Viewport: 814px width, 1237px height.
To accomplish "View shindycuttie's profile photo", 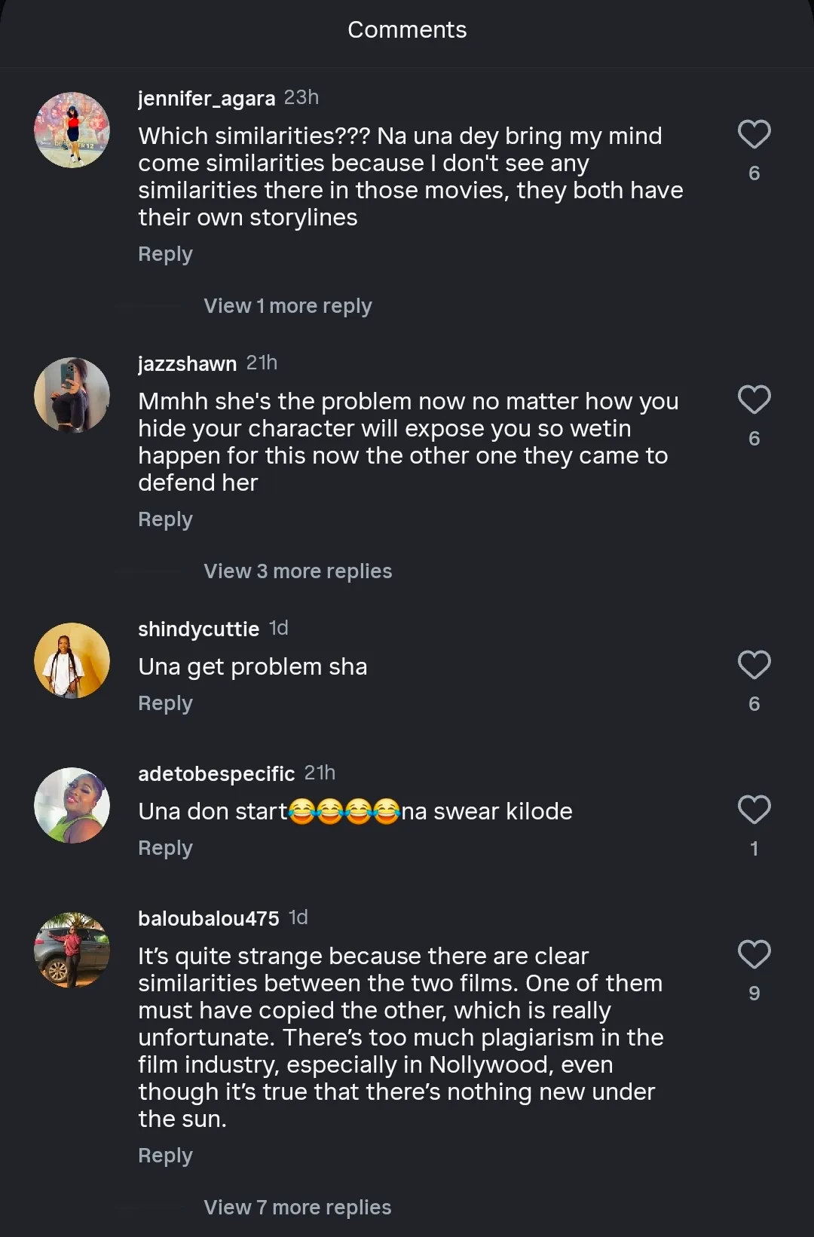I will coord(72,660).
